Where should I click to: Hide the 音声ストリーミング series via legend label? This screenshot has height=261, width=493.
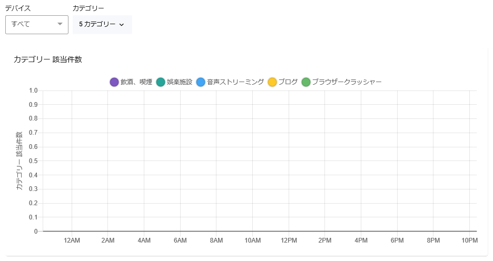[x=235, y=82]
